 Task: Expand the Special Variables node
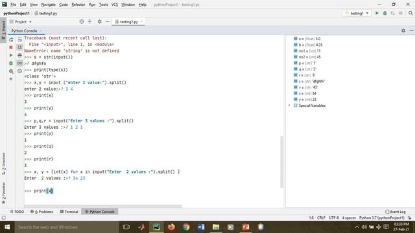click(289, 105)
